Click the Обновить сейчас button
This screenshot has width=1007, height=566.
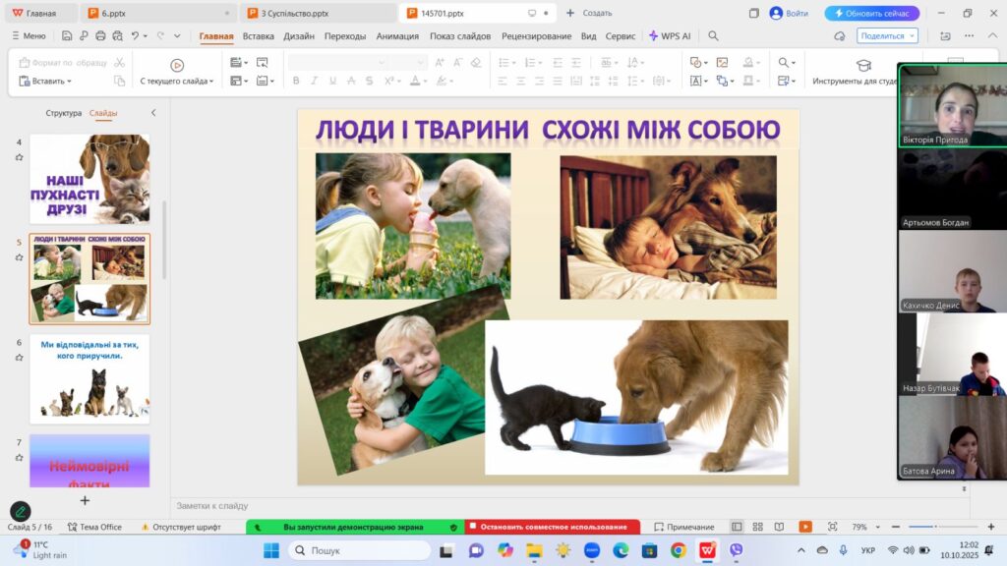(872, 13)
